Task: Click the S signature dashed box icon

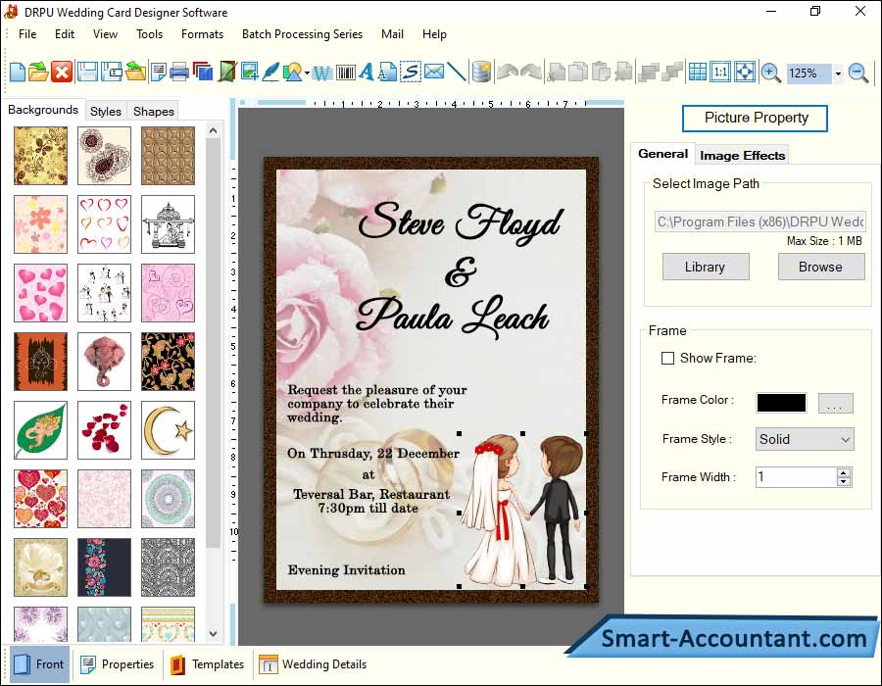Action: tap(411, 73)
